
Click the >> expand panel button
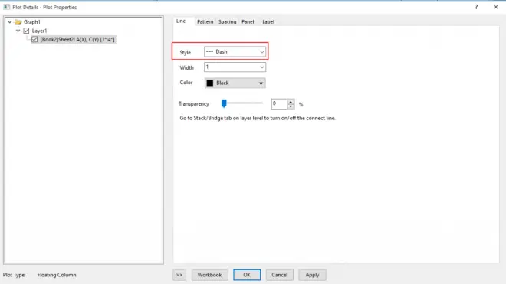click(x=179, y=275)
